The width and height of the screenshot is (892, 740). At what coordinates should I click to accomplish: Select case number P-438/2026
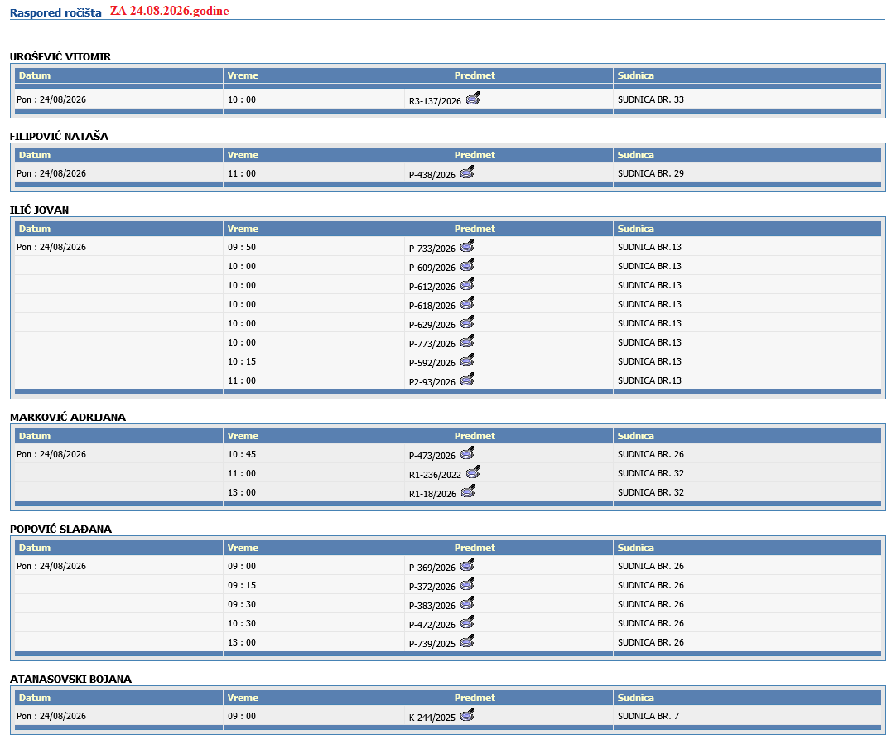432,176
